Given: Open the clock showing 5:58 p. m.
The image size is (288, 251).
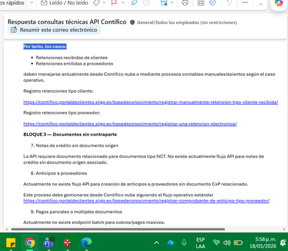Looking at the screenshot, I should [x=263, y=242].
